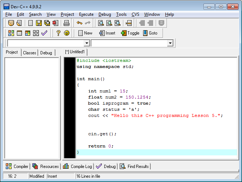Click the Goto bookmark button
The image size is (242, 182).
click(x=150, y=33)
